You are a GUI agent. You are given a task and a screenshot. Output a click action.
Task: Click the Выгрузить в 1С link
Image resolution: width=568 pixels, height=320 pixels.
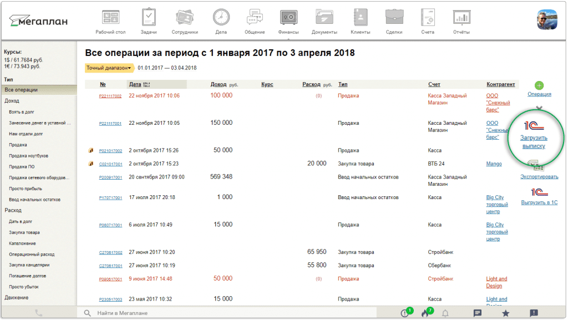tap(539, 203)
